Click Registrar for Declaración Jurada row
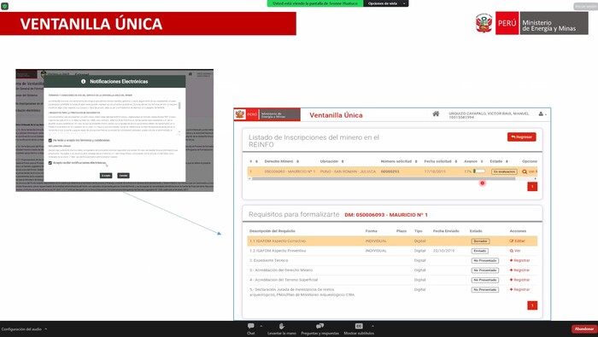598x337 pixels. pos(519,290)
